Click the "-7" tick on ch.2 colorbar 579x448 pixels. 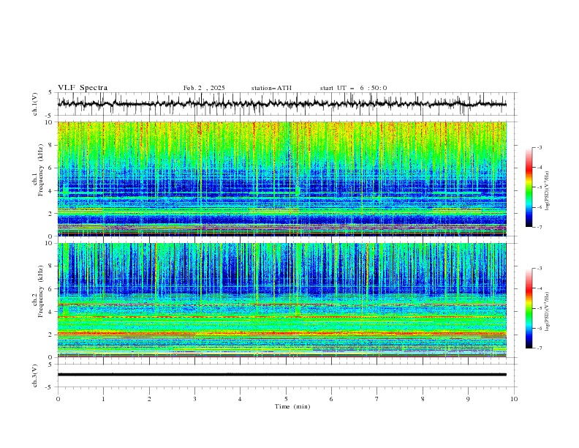click(539, 348)
